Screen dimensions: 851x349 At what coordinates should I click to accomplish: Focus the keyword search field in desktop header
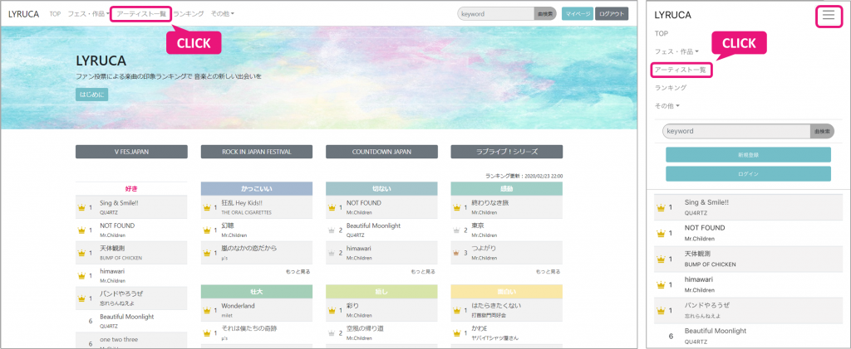495,14
